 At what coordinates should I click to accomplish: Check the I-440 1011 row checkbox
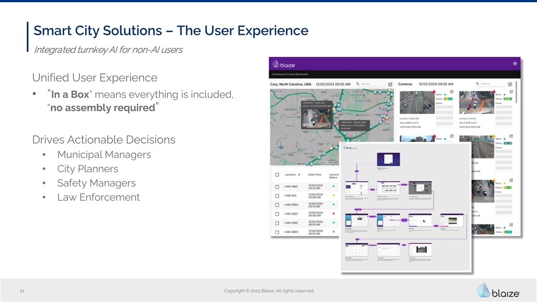(277, 196)
